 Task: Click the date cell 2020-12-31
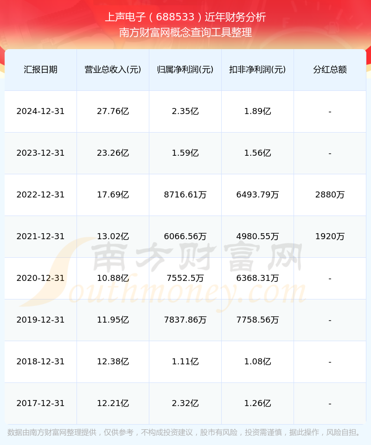point(41,278)
